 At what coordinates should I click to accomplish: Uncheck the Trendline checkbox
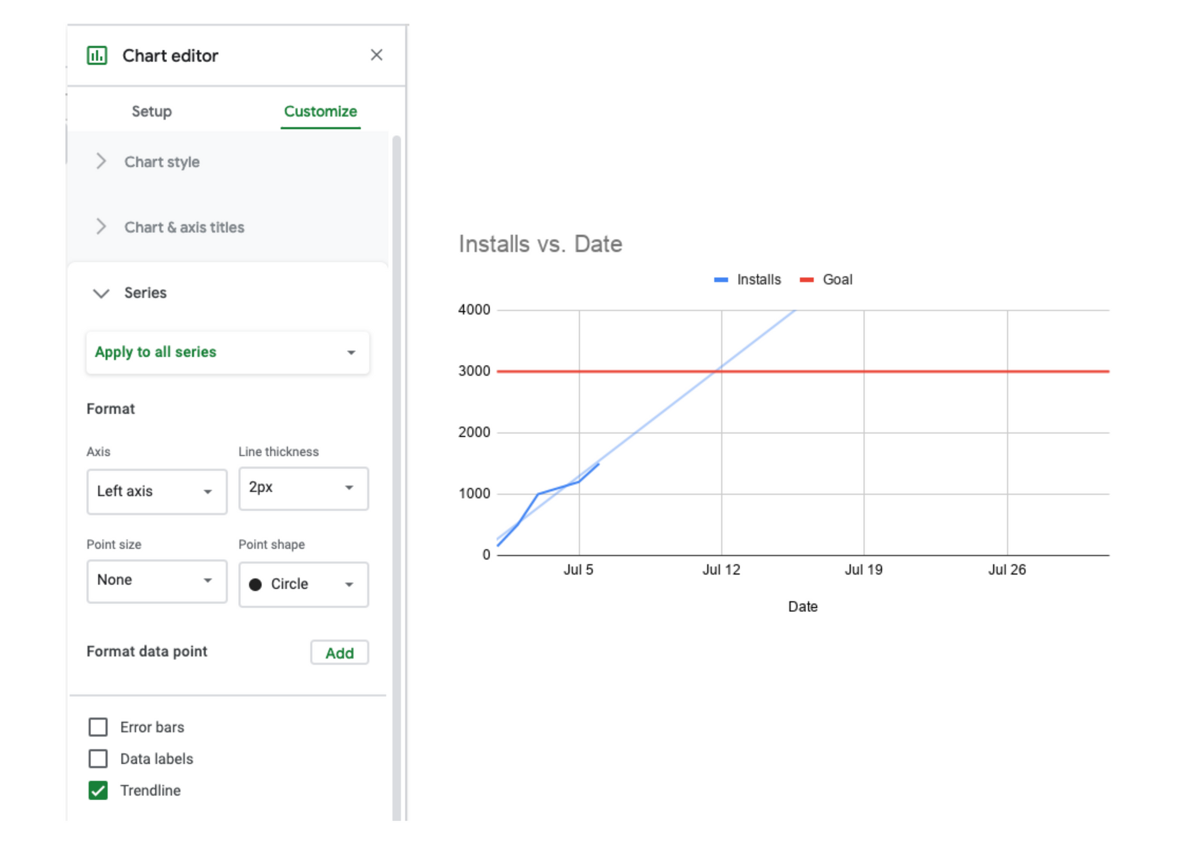click(98, 790)
